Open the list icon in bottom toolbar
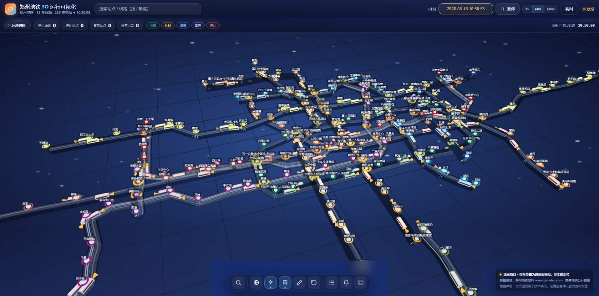This screenshot has width=599, height=296. [332, 283]
